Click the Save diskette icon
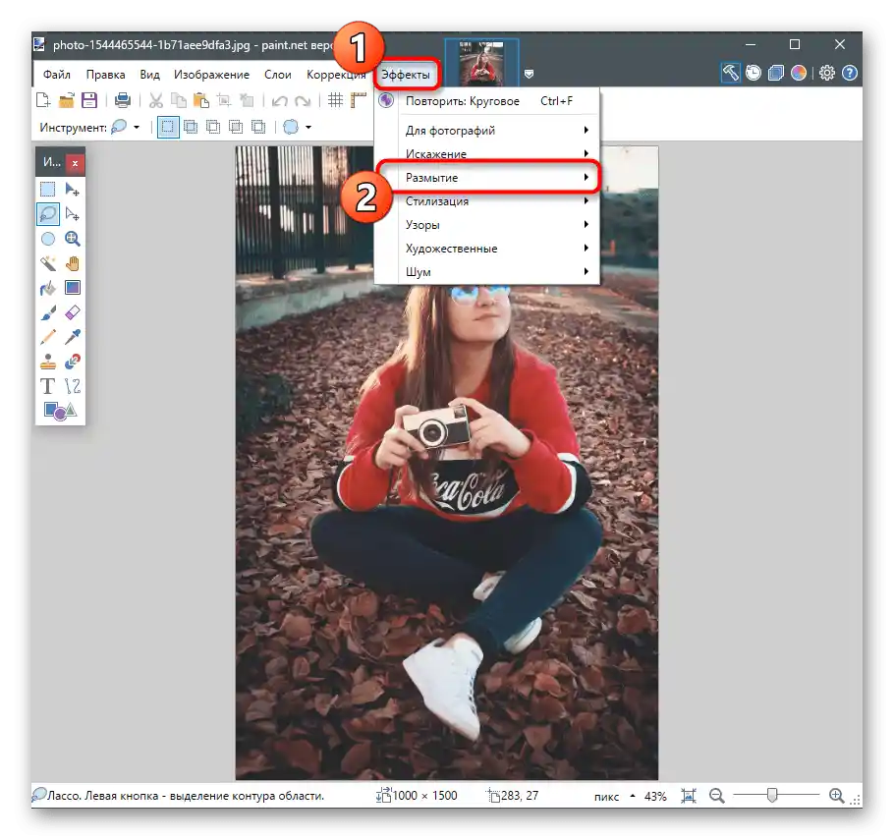The image size is (894, 840). tap(89, 100)
